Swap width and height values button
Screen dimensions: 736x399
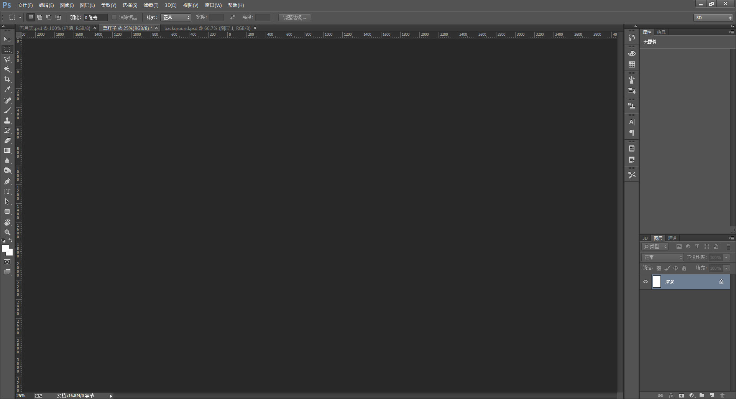pos(232,17)
